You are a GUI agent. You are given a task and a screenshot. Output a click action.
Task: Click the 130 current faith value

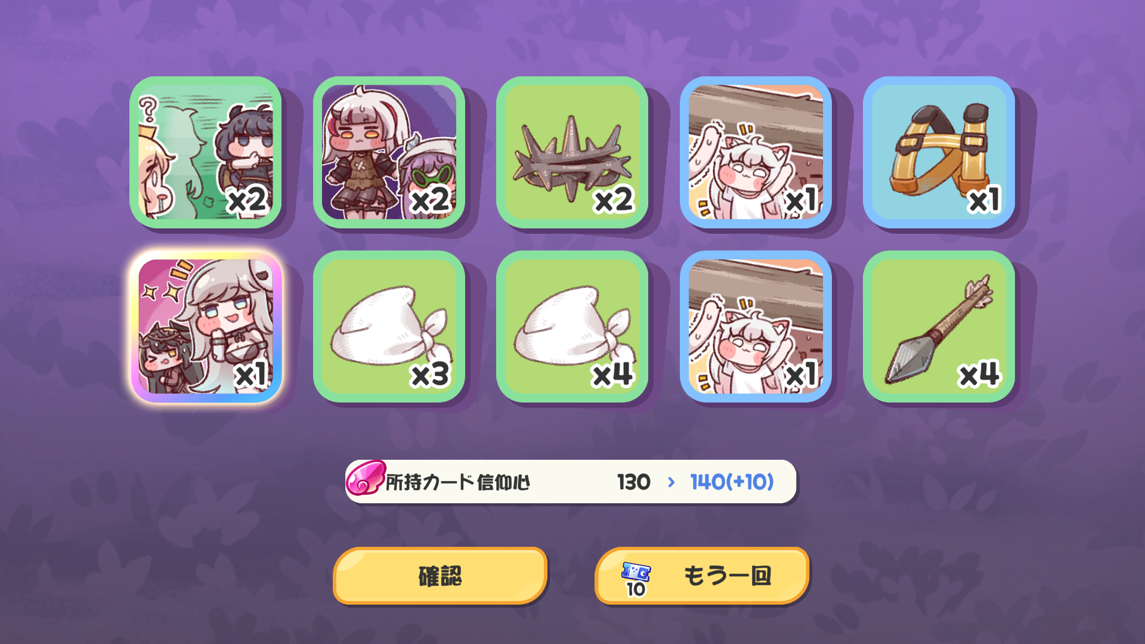633,482
